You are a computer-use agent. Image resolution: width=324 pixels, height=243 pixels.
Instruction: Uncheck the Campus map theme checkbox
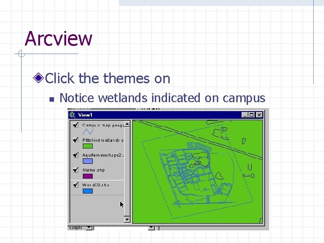(x=76, y=125)
